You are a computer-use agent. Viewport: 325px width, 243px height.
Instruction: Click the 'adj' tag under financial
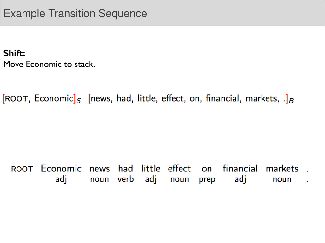click(x=240, y=179)
